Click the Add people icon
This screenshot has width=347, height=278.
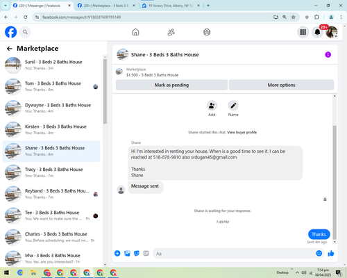[212, 106]
